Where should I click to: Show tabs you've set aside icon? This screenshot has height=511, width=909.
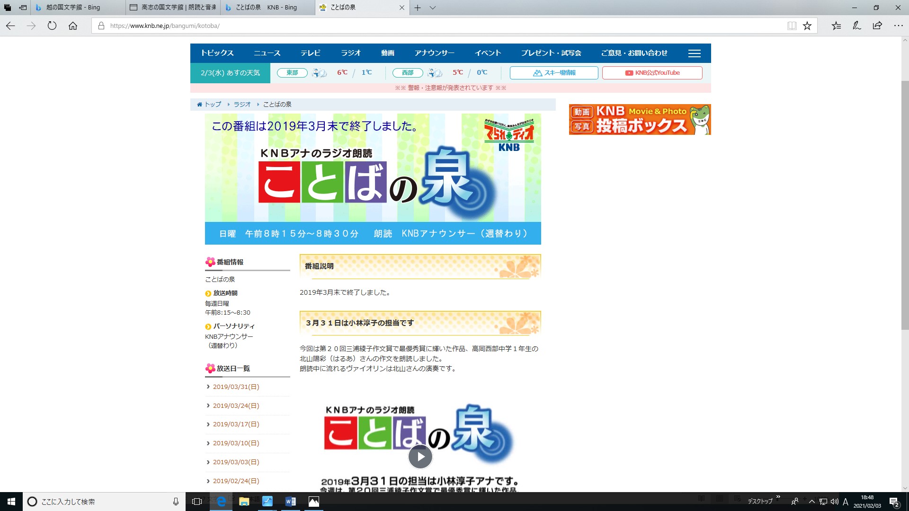[x=8, y=8]
